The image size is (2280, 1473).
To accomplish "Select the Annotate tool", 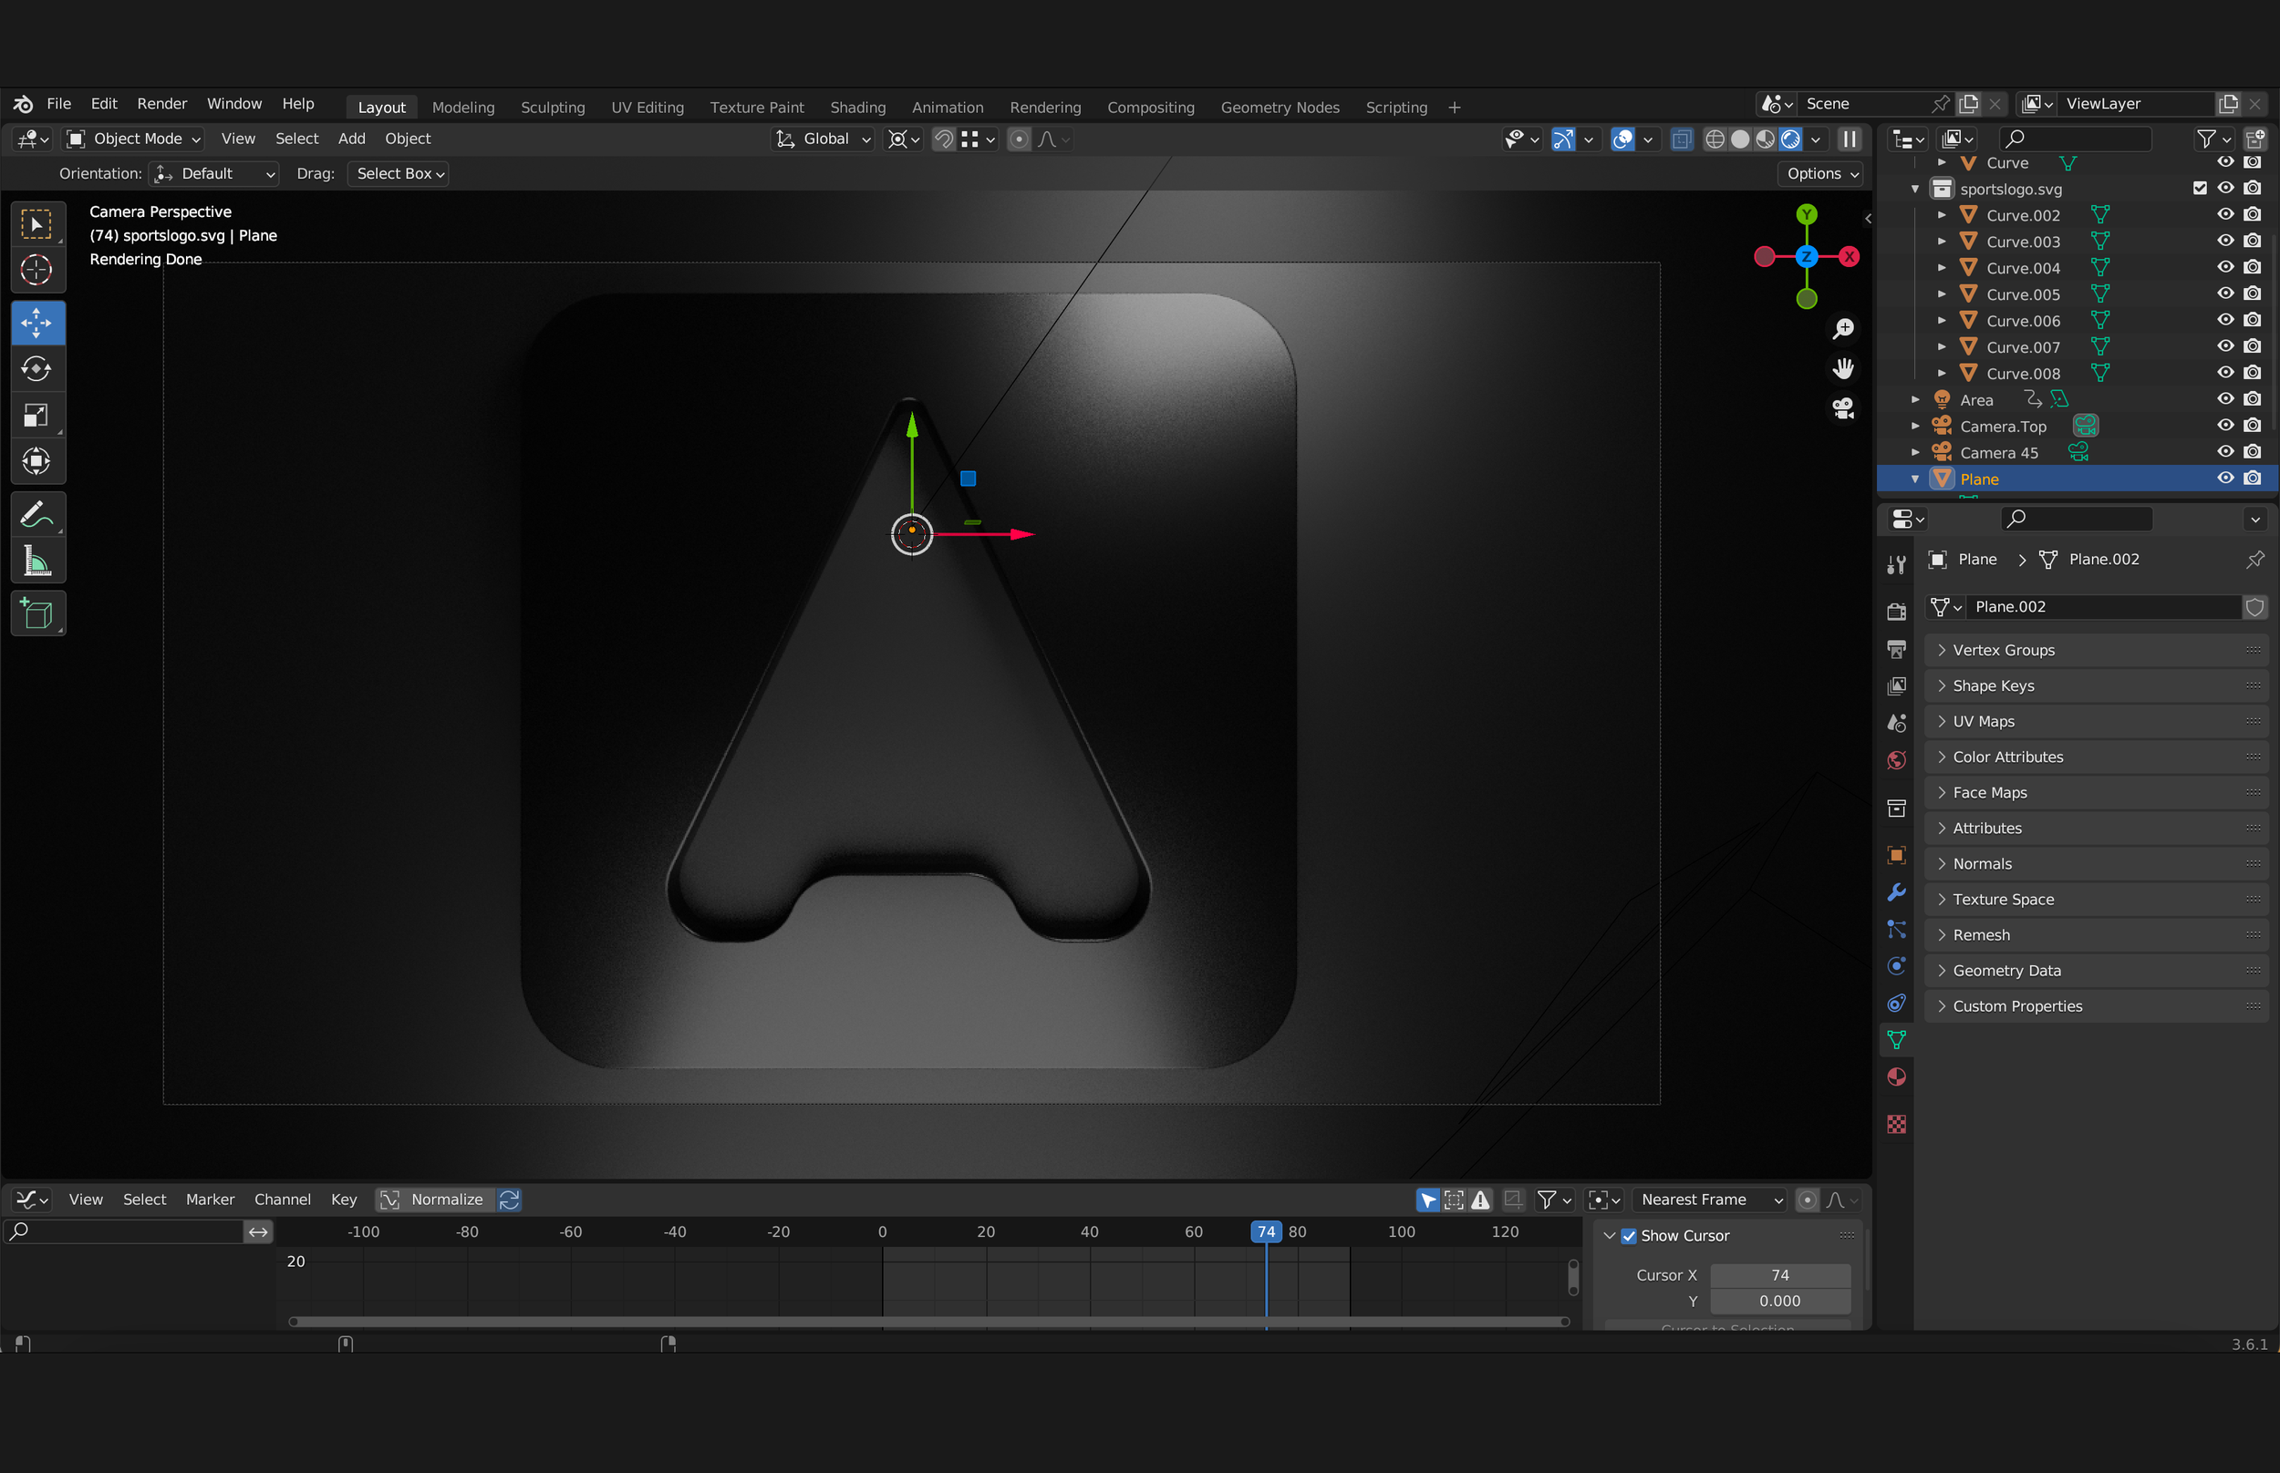I will pyautogui.click(x=37, y=515).
